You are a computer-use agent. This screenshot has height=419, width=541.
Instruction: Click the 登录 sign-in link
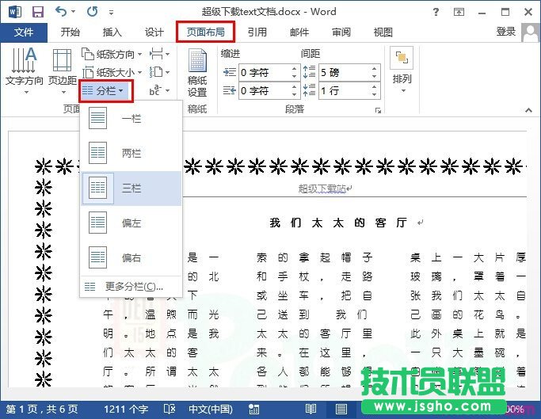click(x=505, y=32)
